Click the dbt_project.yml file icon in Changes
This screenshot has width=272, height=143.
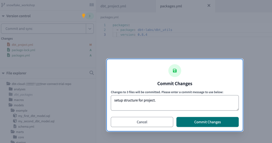(x=8, y=45)
